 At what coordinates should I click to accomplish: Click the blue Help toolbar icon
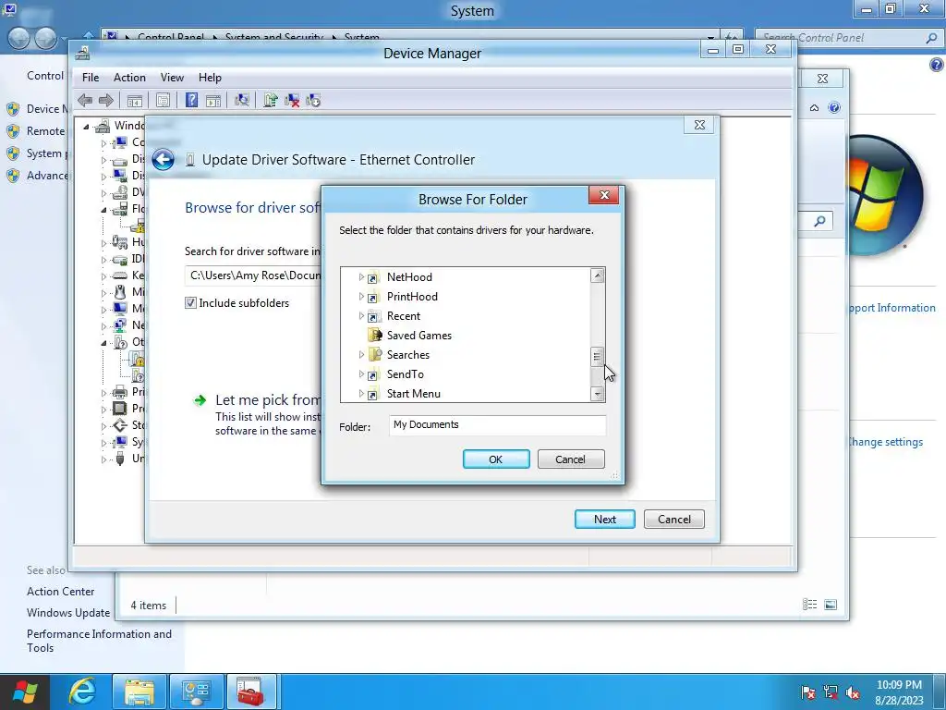click(191, 100)
